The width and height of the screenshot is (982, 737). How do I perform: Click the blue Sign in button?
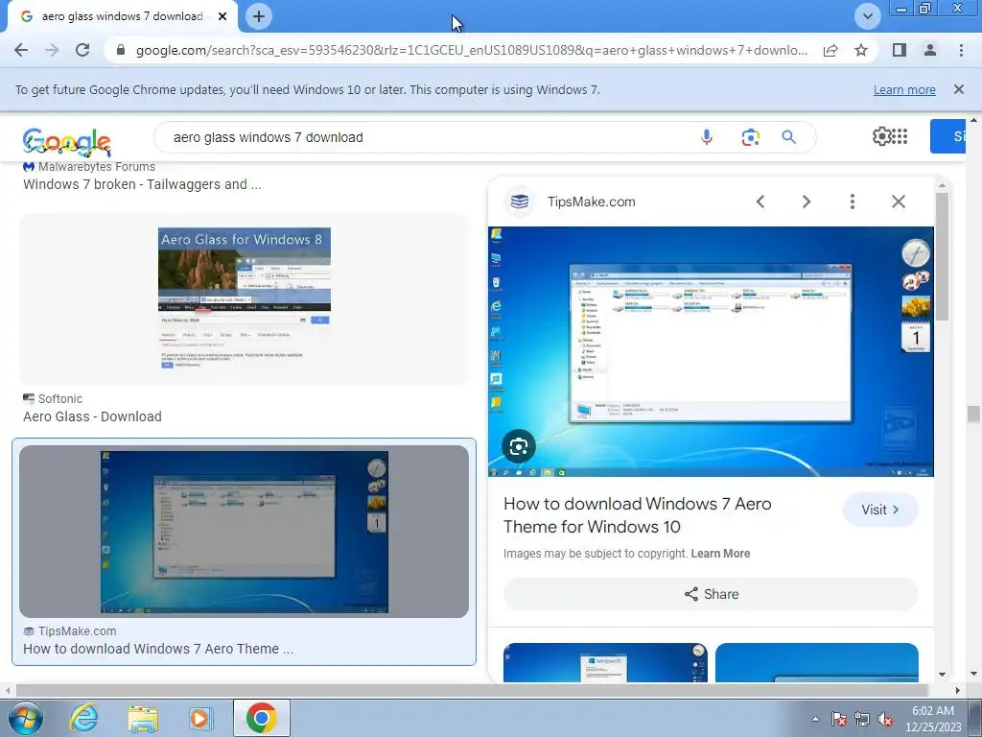tap(948, 136)
